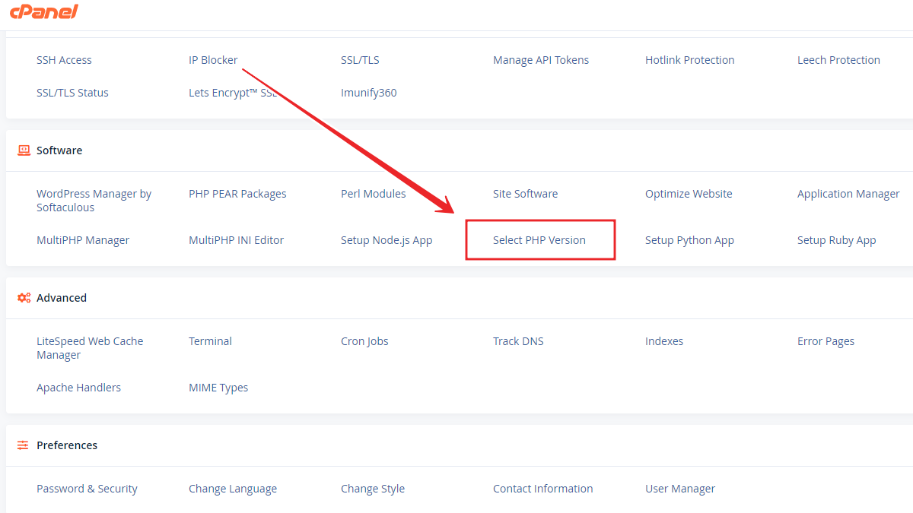The height and width of the screenshot is (513, 913).
Task: Open Setup Ruby App
Action: (836, 239)
